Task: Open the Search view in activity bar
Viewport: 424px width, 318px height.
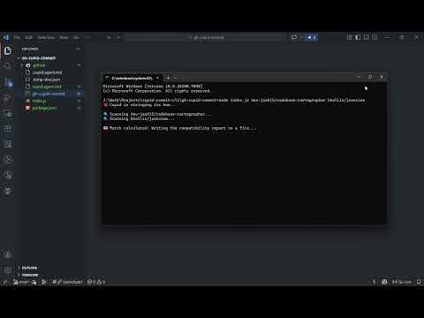Action: (8, 66)
